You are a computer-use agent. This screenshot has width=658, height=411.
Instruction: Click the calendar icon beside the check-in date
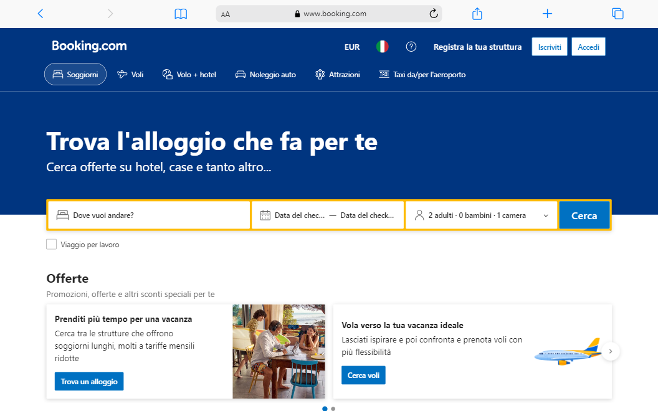(x=266, y=215)
